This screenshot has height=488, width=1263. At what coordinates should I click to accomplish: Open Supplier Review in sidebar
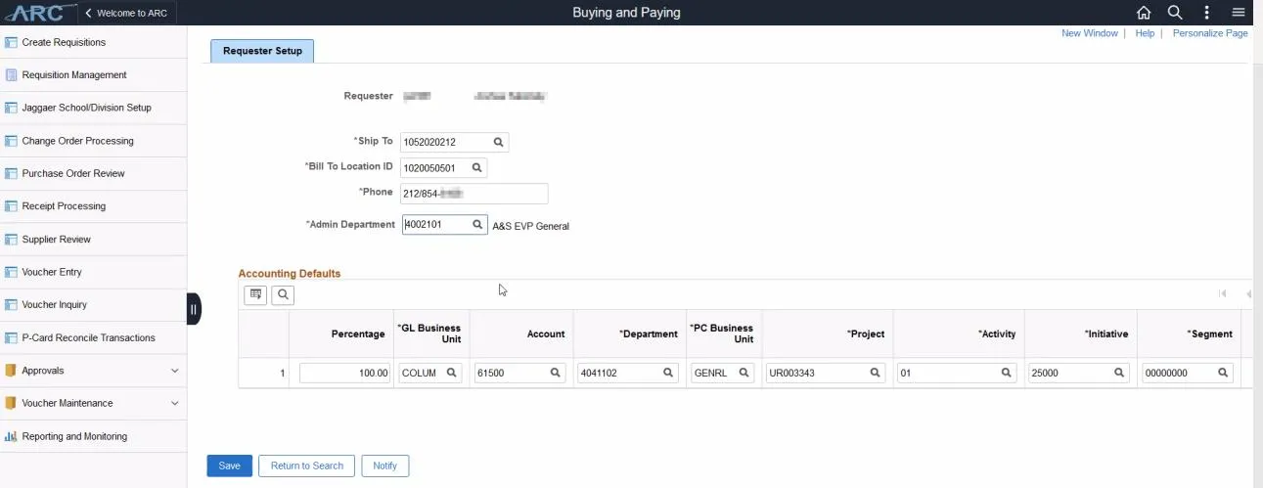click(x=94, y=240)
